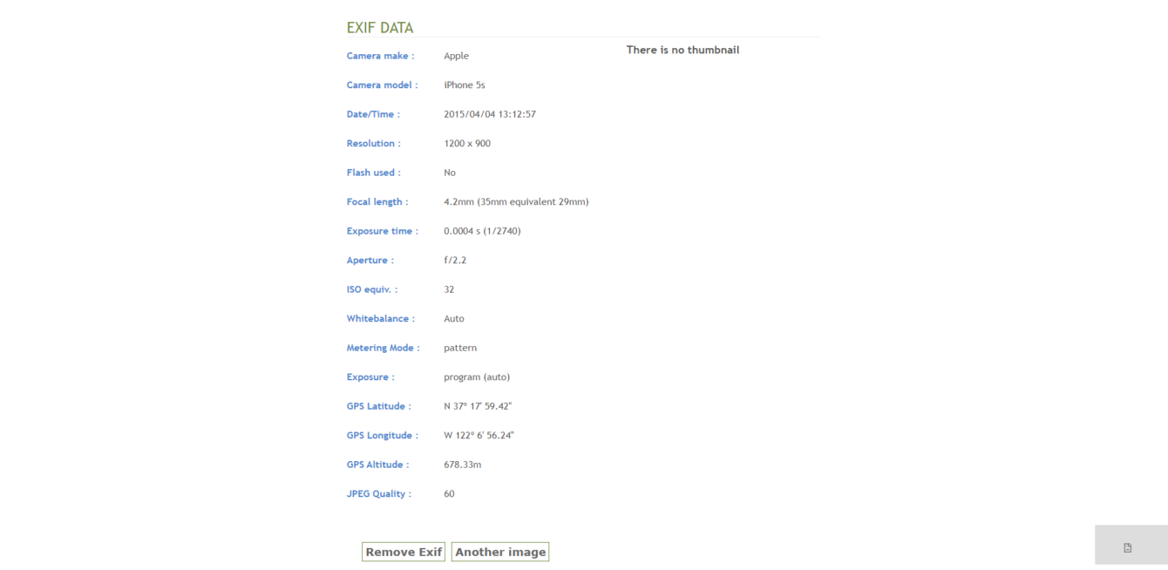Click the Another image button

coord(499,552)
